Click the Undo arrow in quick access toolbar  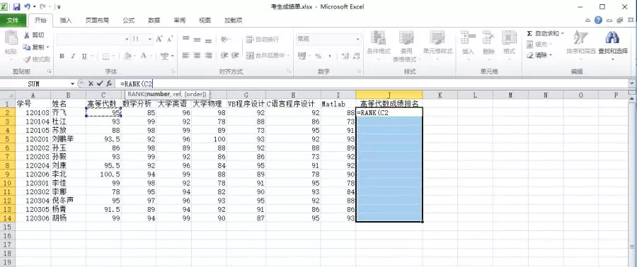pos(27,7)
